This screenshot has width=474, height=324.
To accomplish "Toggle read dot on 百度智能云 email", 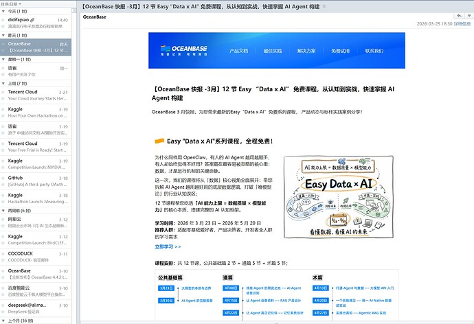I will (x=3, y=288).
